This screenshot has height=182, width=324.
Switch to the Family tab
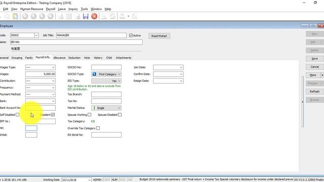click(29, 58)
